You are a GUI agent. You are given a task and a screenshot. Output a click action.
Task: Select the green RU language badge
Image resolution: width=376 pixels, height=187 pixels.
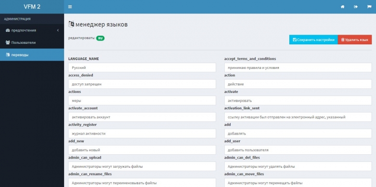(x=100, y=38)
